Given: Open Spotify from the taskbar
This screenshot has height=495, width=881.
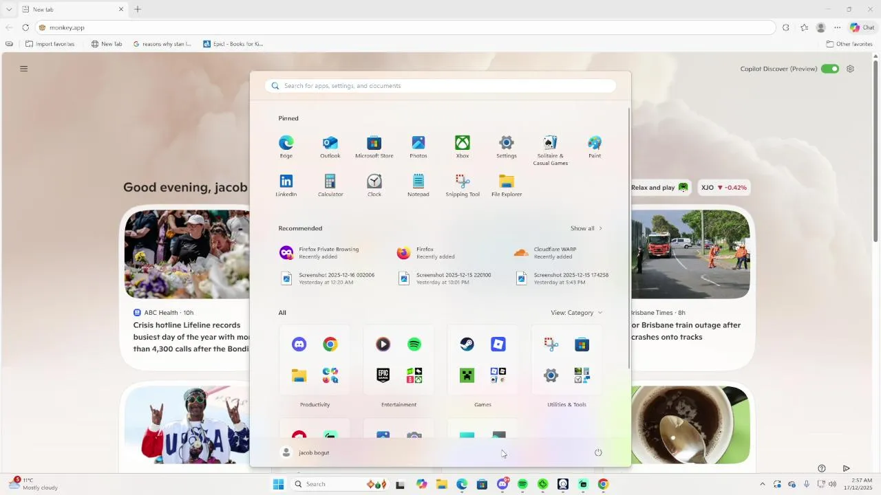Looking at the screenshot, I should point(522,484).
